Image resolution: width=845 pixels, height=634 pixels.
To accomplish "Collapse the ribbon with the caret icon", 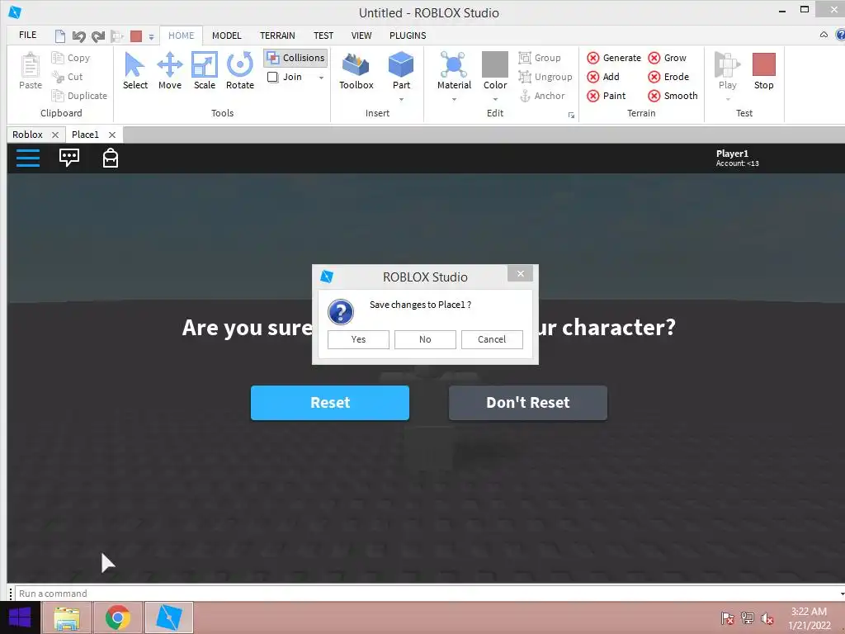I will (824, 35).
